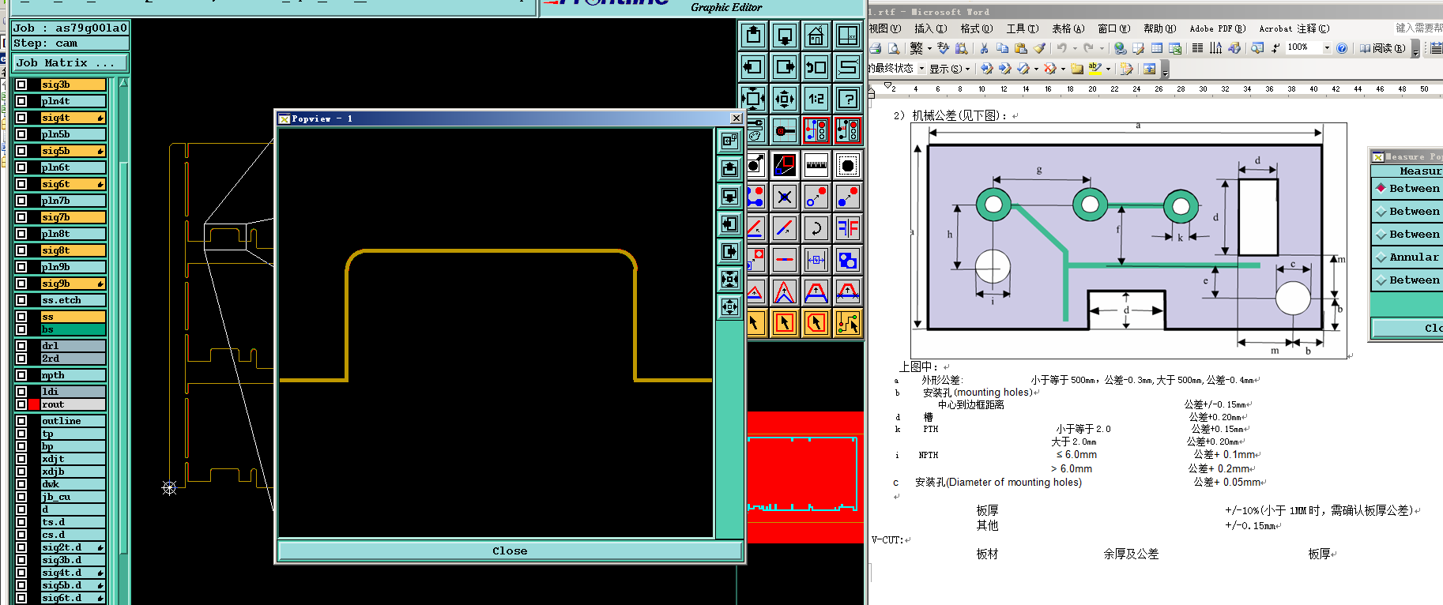The image size is (1443, 605).
Task: Click the Print icon in Word toolbar
Action: click(876, 48)
